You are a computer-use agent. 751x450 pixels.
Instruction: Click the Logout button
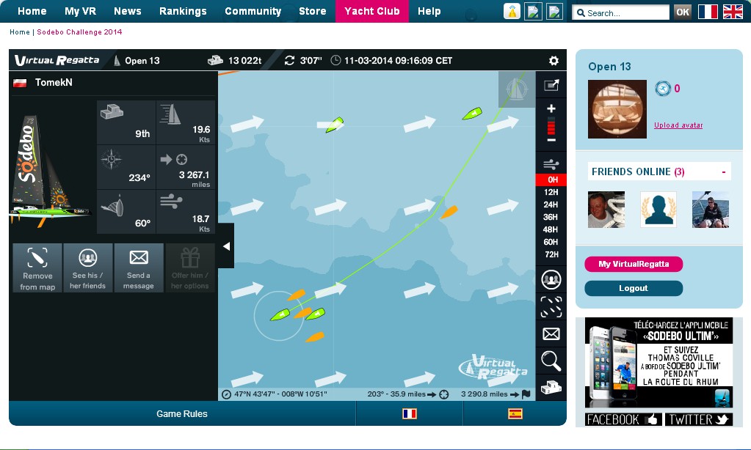click(x=633, y=288)
